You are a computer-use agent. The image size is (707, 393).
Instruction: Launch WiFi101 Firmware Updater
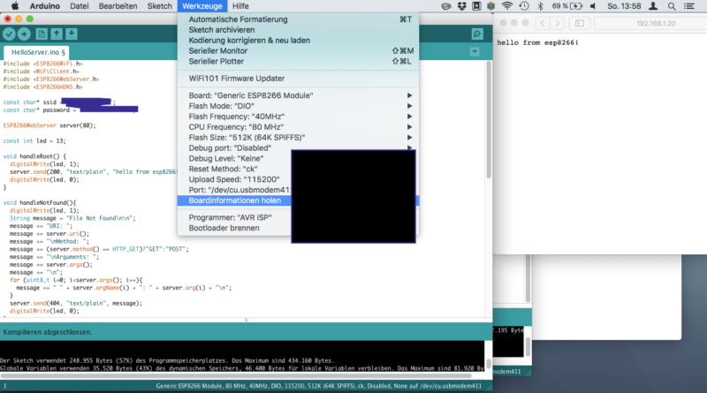298,79
